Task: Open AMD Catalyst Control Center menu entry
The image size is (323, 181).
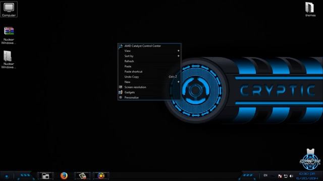Action: (x=149, y=46)
